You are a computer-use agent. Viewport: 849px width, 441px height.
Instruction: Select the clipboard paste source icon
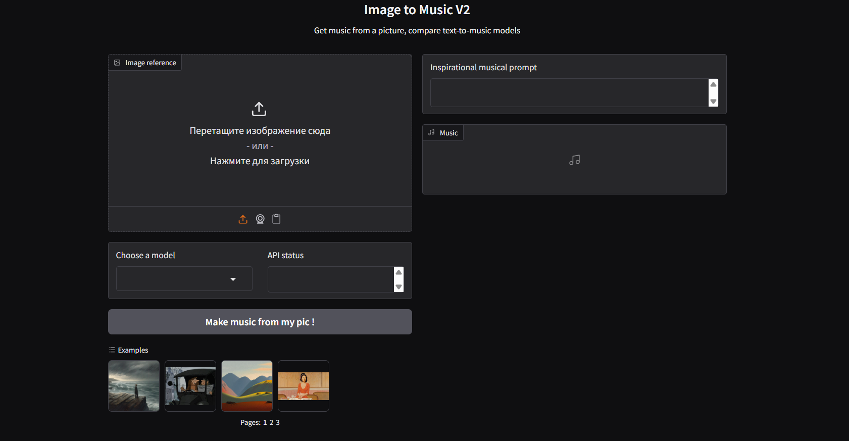coord(276,219)
